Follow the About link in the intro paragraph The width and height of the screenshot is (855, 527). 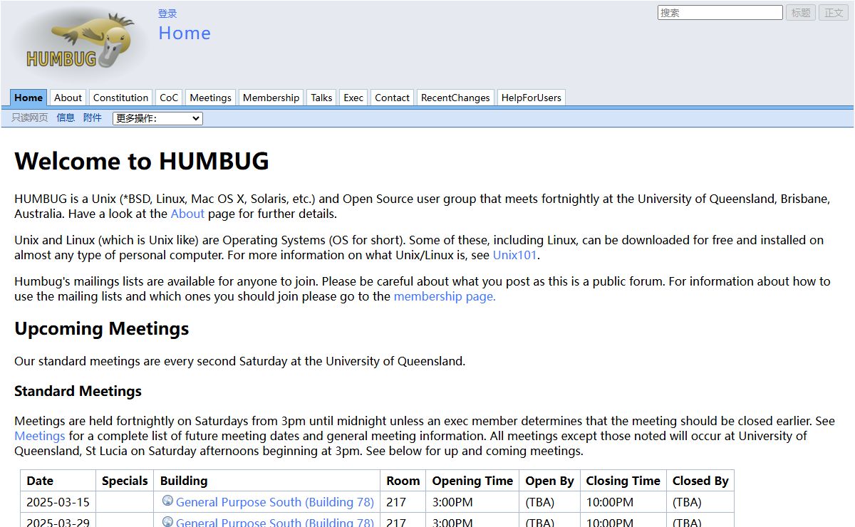click(x=187, y=214)
